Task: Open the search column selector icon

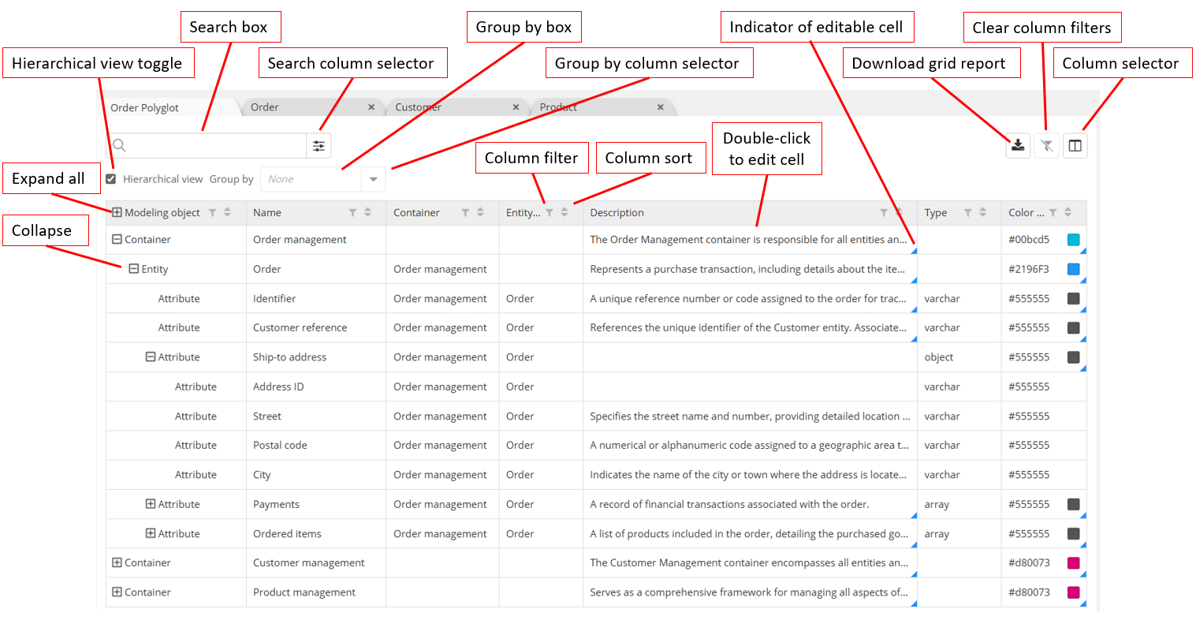Action: (319, 145)
